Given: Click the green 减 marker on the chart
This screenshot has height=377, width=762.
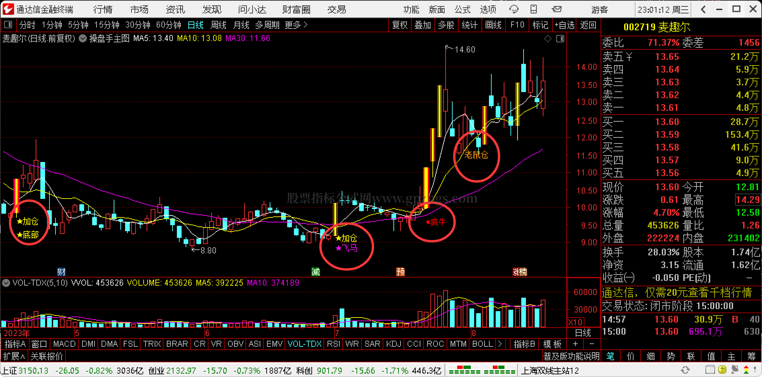Looking at the screenshot, I should (315, 272).
